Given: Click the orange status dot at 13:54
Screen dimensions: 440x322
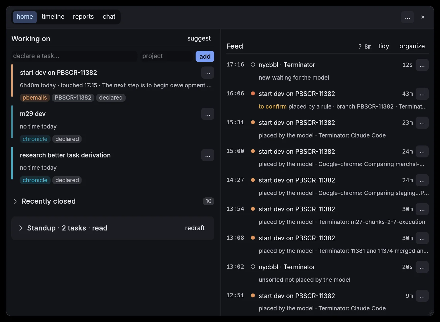Looking at the screenshot, I should 253,209.
